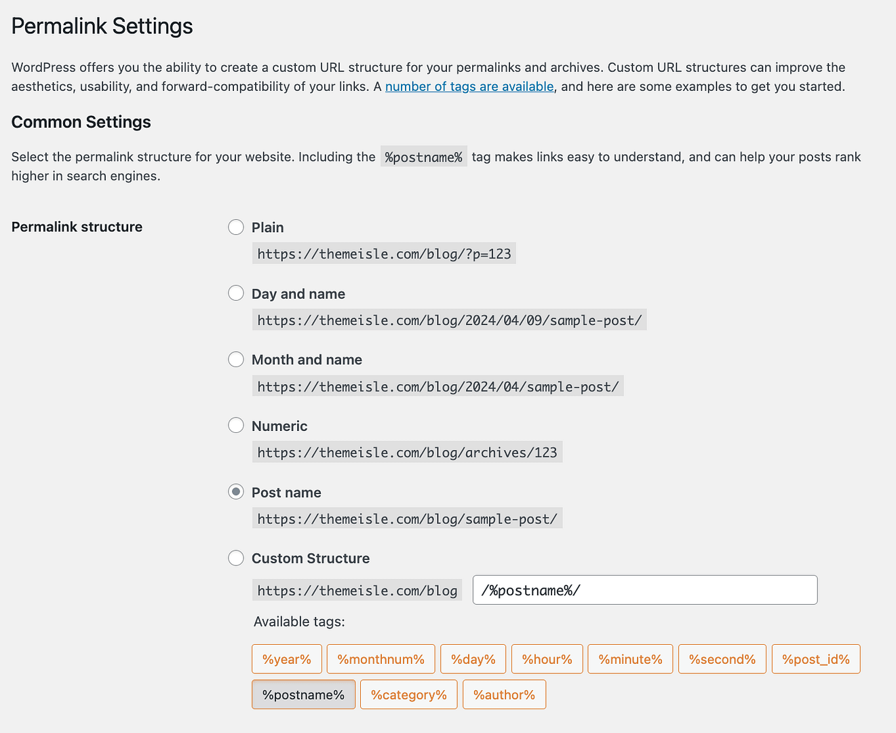896x733 pixels.
Task: Insert the %day% tag
Action: [x=473, y=658]
